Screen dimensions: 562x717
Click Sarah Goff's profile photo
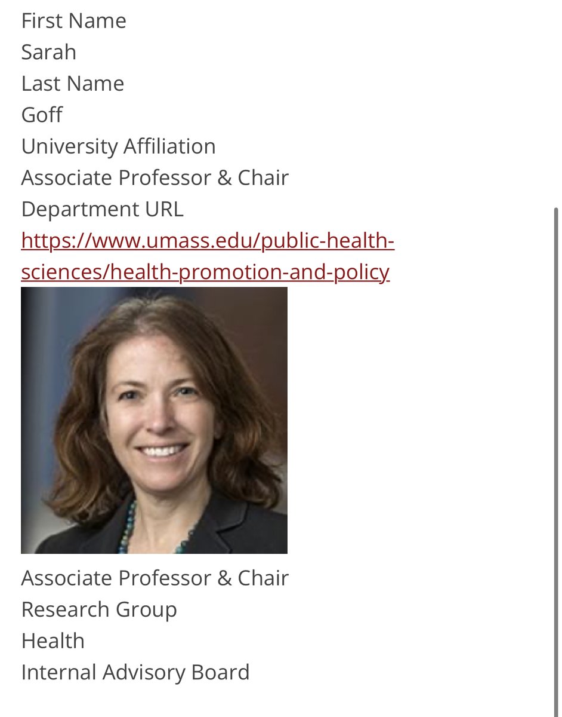[154, 420]
